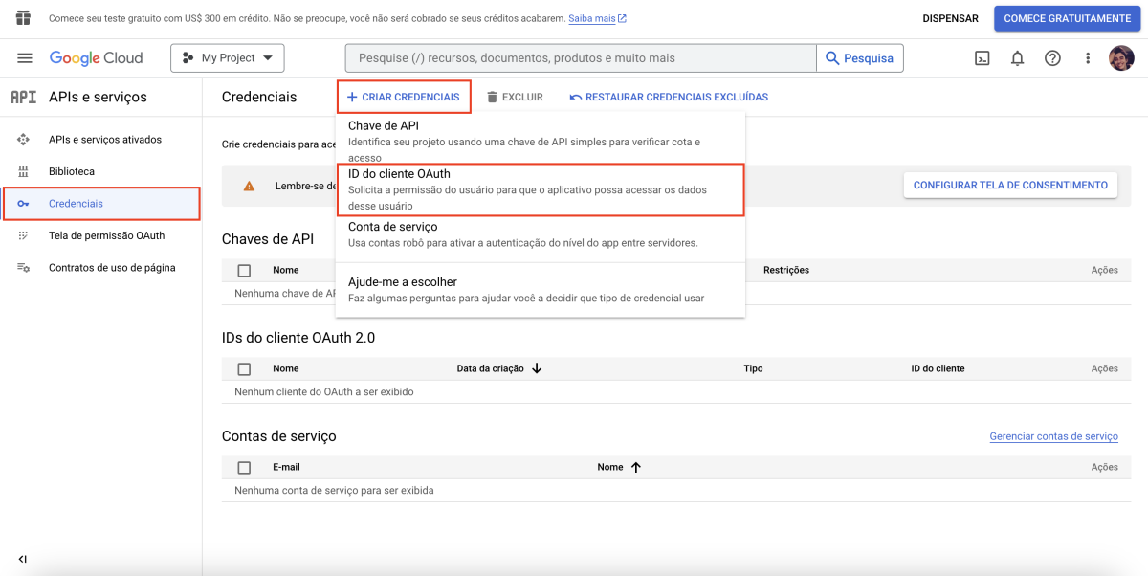Click the APIs e serviços heading
Image resolution: width=1148 pixels, height=576 pixels.
pos(98,97)
